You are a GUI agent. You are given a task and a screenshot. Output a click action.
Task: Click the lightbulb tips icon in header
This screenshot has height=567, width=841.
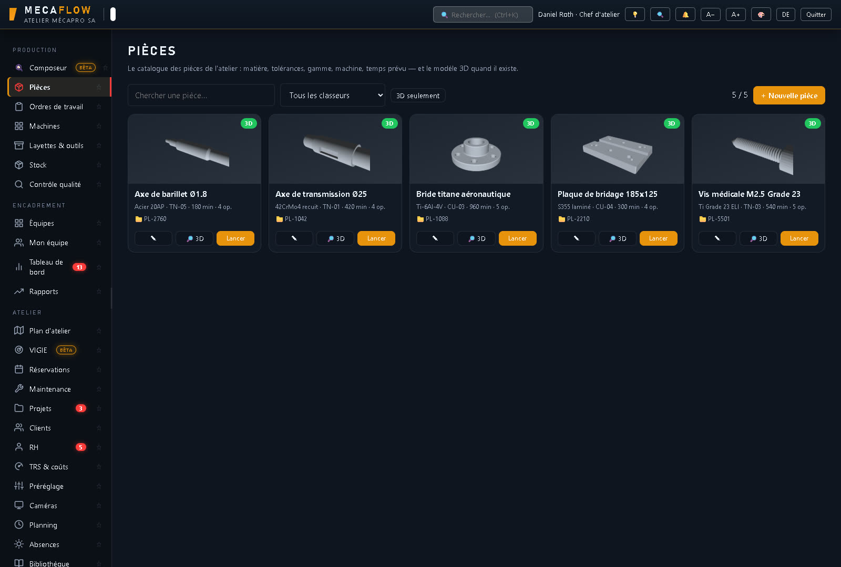coord(634,15)
